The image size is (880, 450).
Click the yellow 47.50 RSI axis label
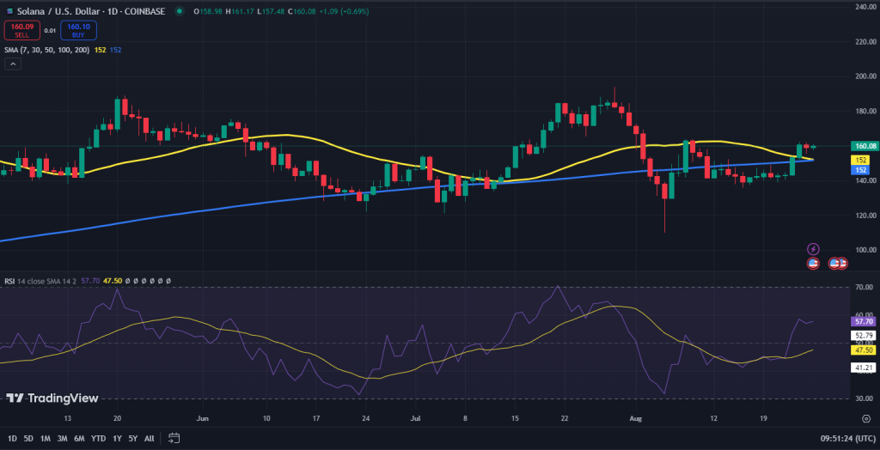pyautogui.click(x=861, y=350)
